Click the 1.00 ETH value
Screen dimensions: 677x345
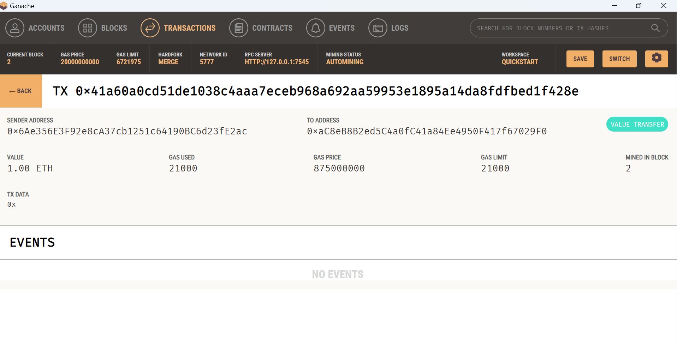[x=30, y=168]
